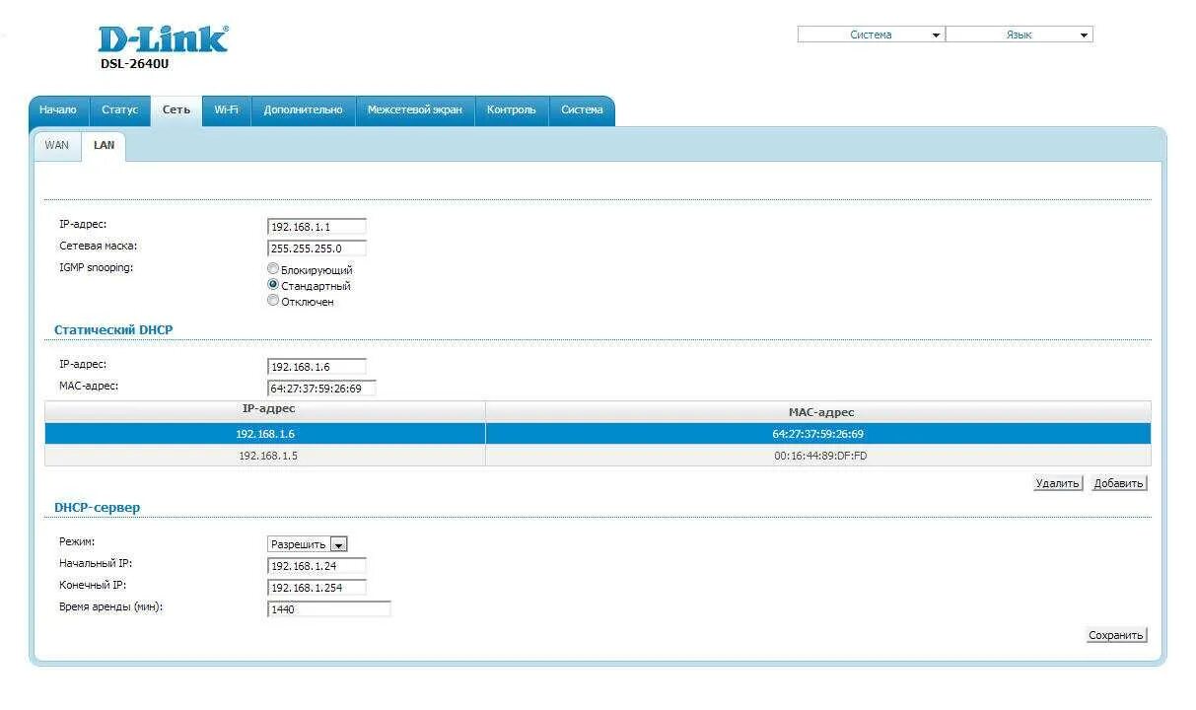Open the Система dropdown at top right

point(871,35)
